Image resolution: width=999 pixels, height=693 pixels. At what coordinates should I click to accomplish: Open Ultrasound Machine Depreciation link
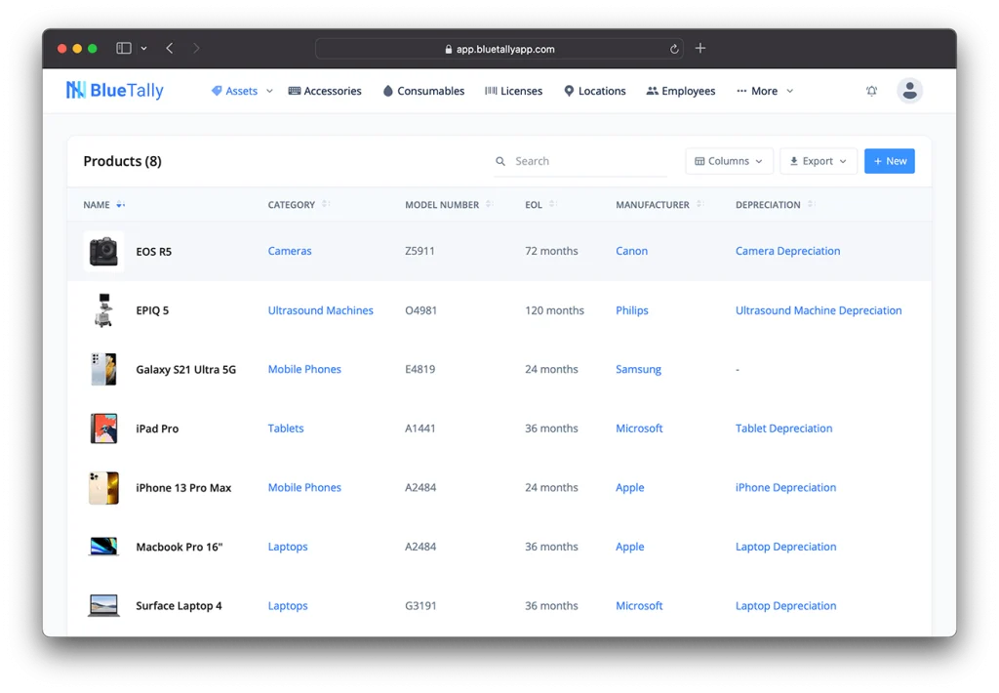819,310
